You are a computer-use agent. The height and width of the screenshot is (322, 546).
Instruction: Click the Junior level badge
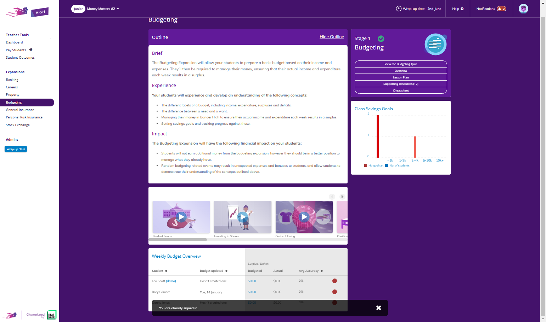pos(78,9)
